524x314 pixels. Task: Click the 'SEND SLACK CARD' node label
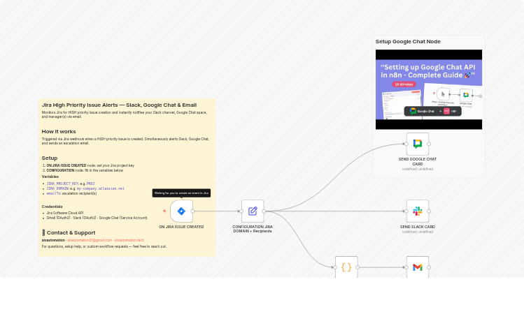coord(418,227)
